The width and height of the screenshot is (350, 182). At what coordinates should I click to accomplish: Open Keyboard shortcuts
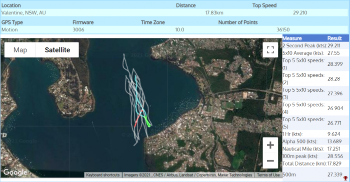[103, 175]
